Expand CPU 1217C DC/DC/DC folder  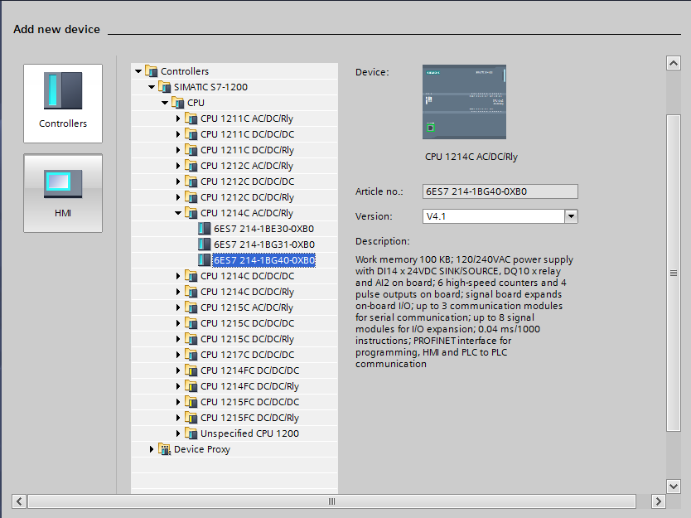pyautogui.click(x=178, y=355)
